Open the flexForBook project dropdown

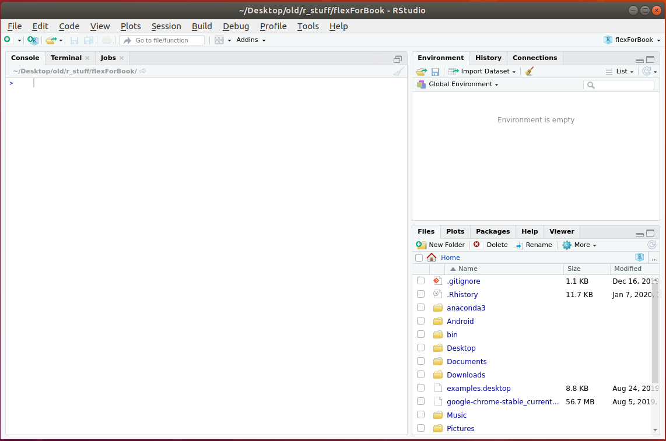(x=632, y=40)
